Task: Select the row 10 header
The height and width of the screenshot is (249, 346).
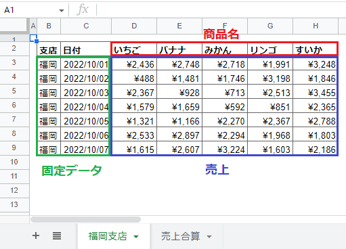Action: coord(14,162)
